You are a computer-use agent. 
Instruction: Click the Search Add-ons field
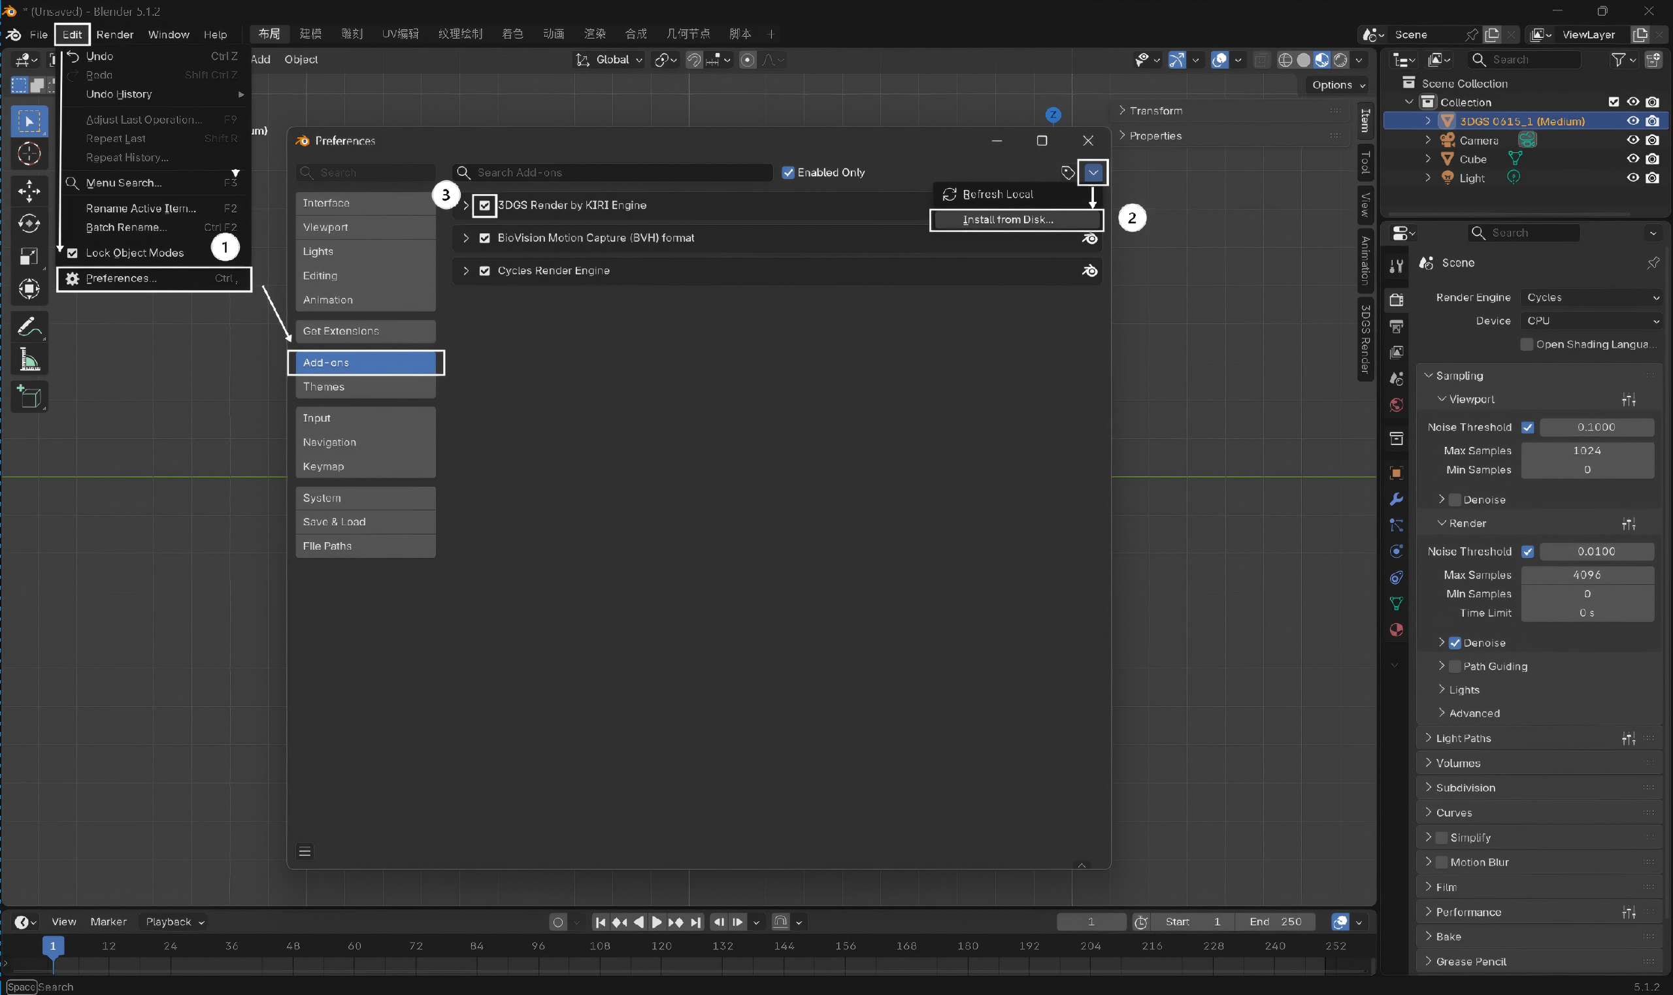(612, 173)
